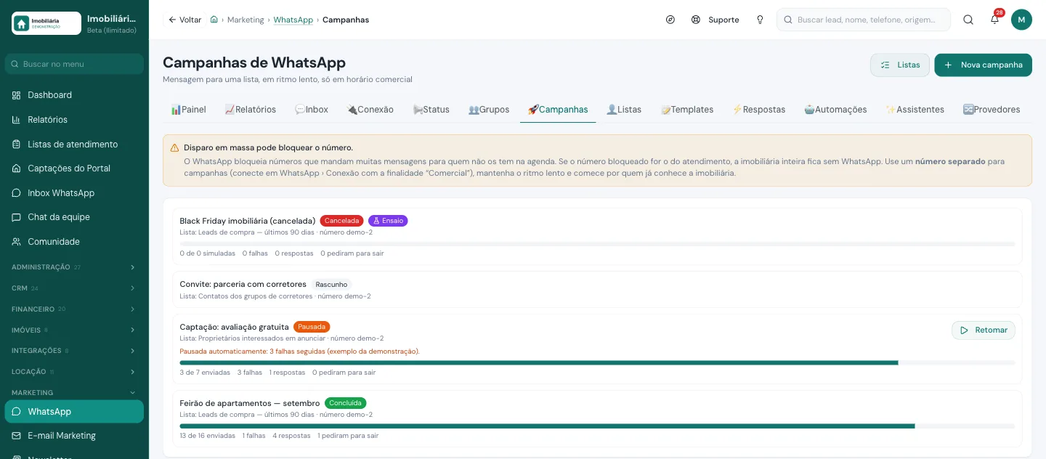Collapse the MARKETING sidebar section
Screen dimensions: 1046x459
tap(74, 393)
